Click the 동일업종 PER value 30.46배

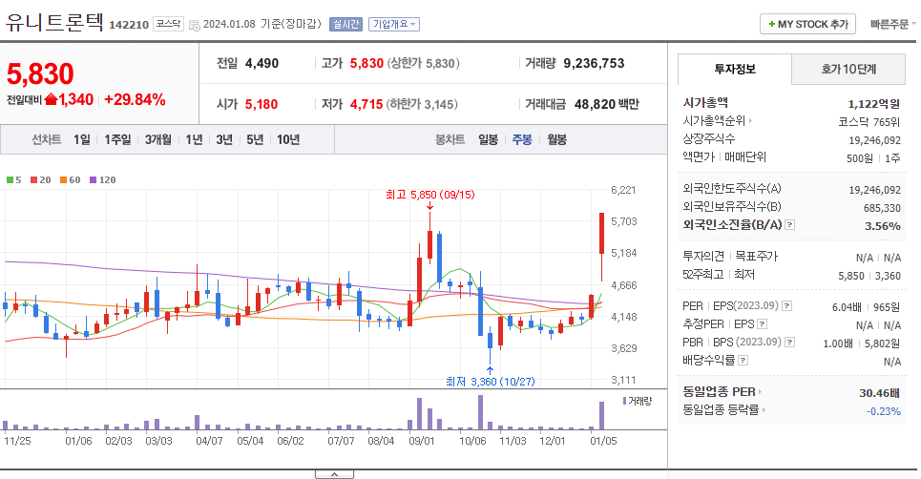point(879,393)
